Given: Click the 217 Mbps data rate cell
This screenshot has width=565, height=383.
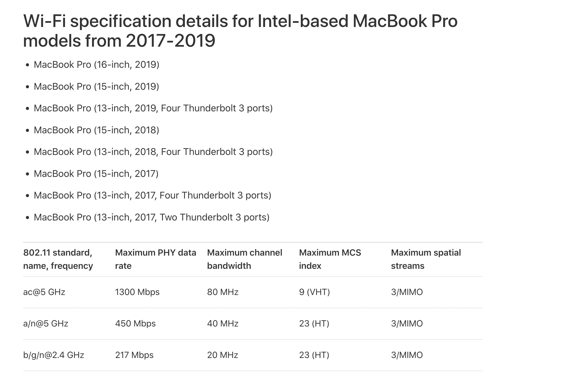Looking at the screenshot, I should click(x=134, y=355).
